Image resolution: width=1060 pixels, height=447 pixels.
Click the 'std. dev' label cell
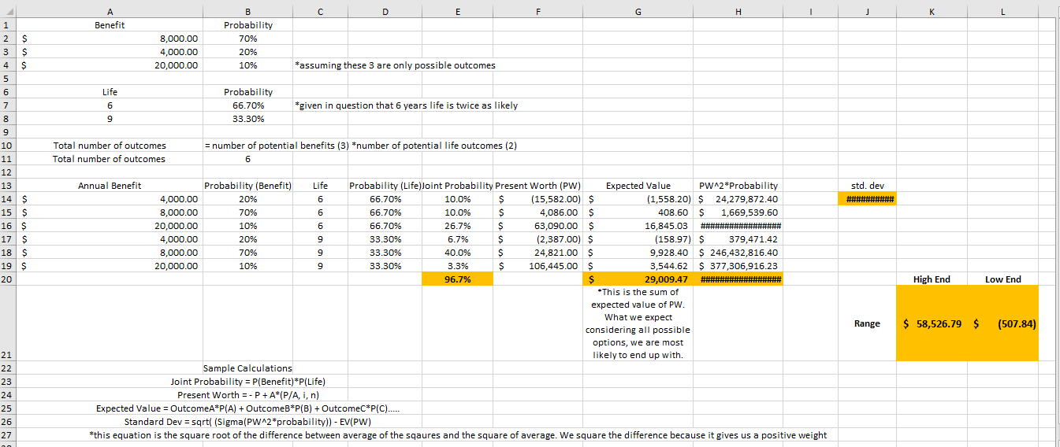(867, 186)
